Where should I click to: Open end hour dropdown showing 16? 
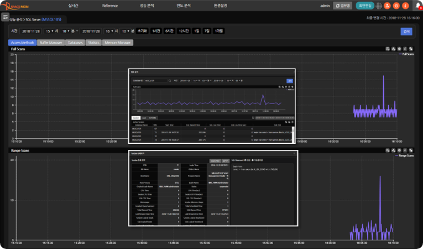109,31
